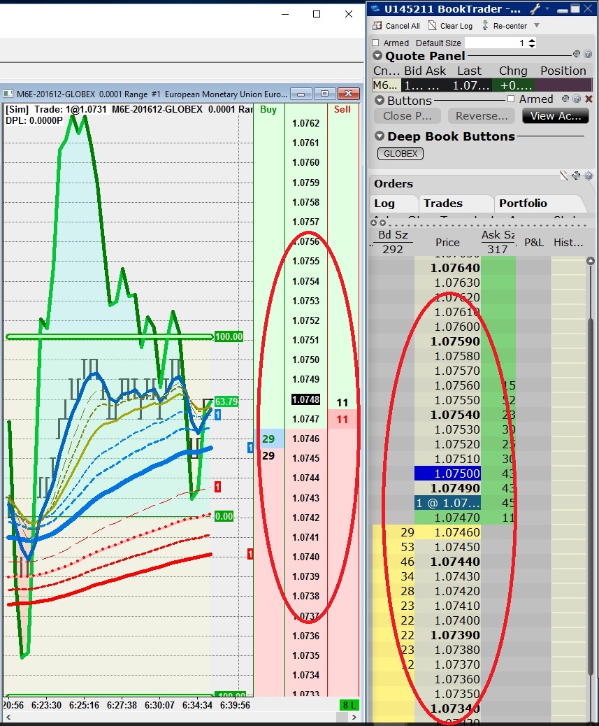
Task: Click the Last column header
Action: pyautogui.click(x=469, y=71)
